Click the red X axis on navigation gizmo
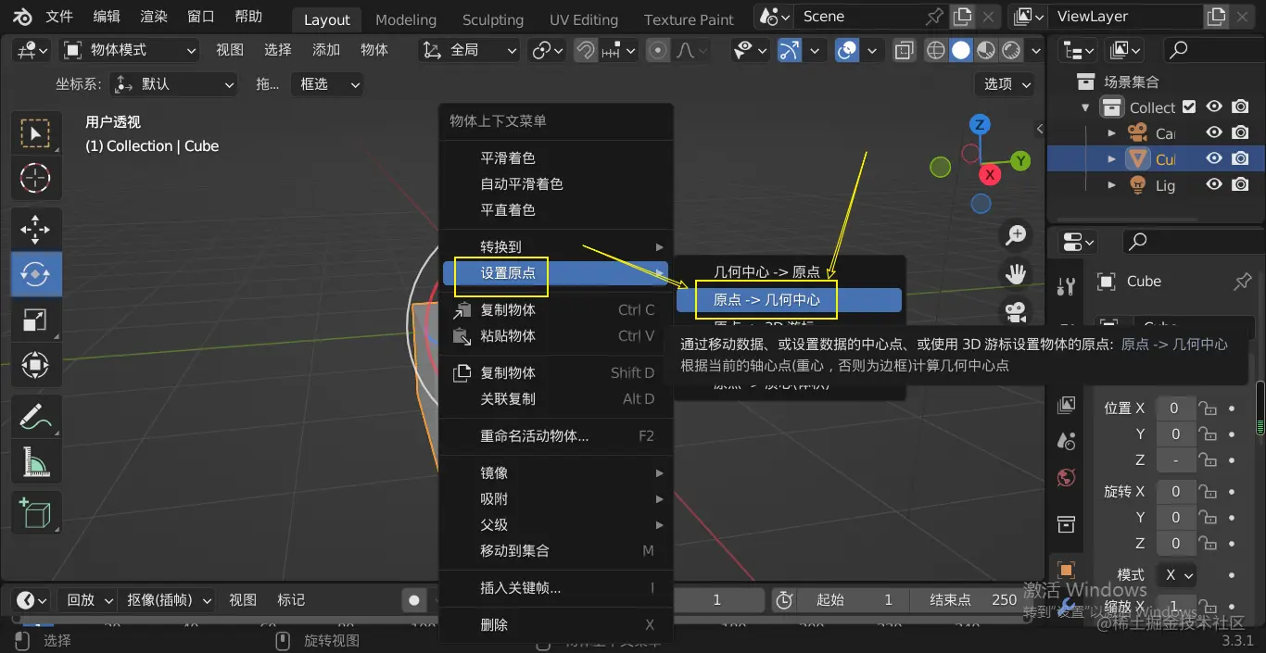Image resolution: width=1266 pixels, height=653 pixels. coord(991,174)
